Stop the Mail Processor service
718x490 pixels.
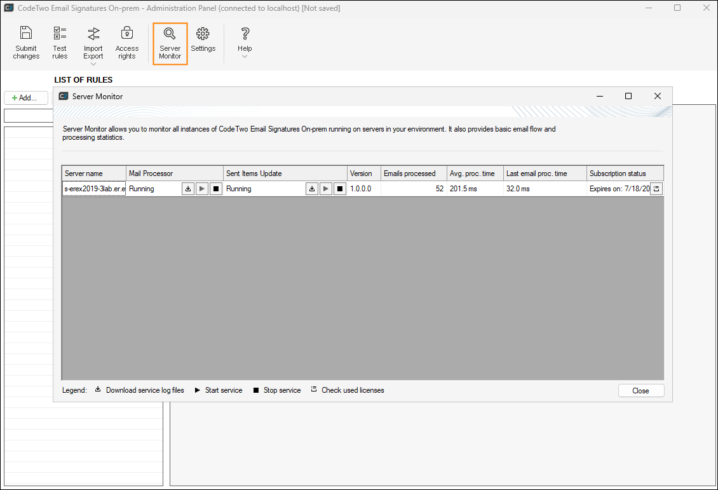click(215, 188)
